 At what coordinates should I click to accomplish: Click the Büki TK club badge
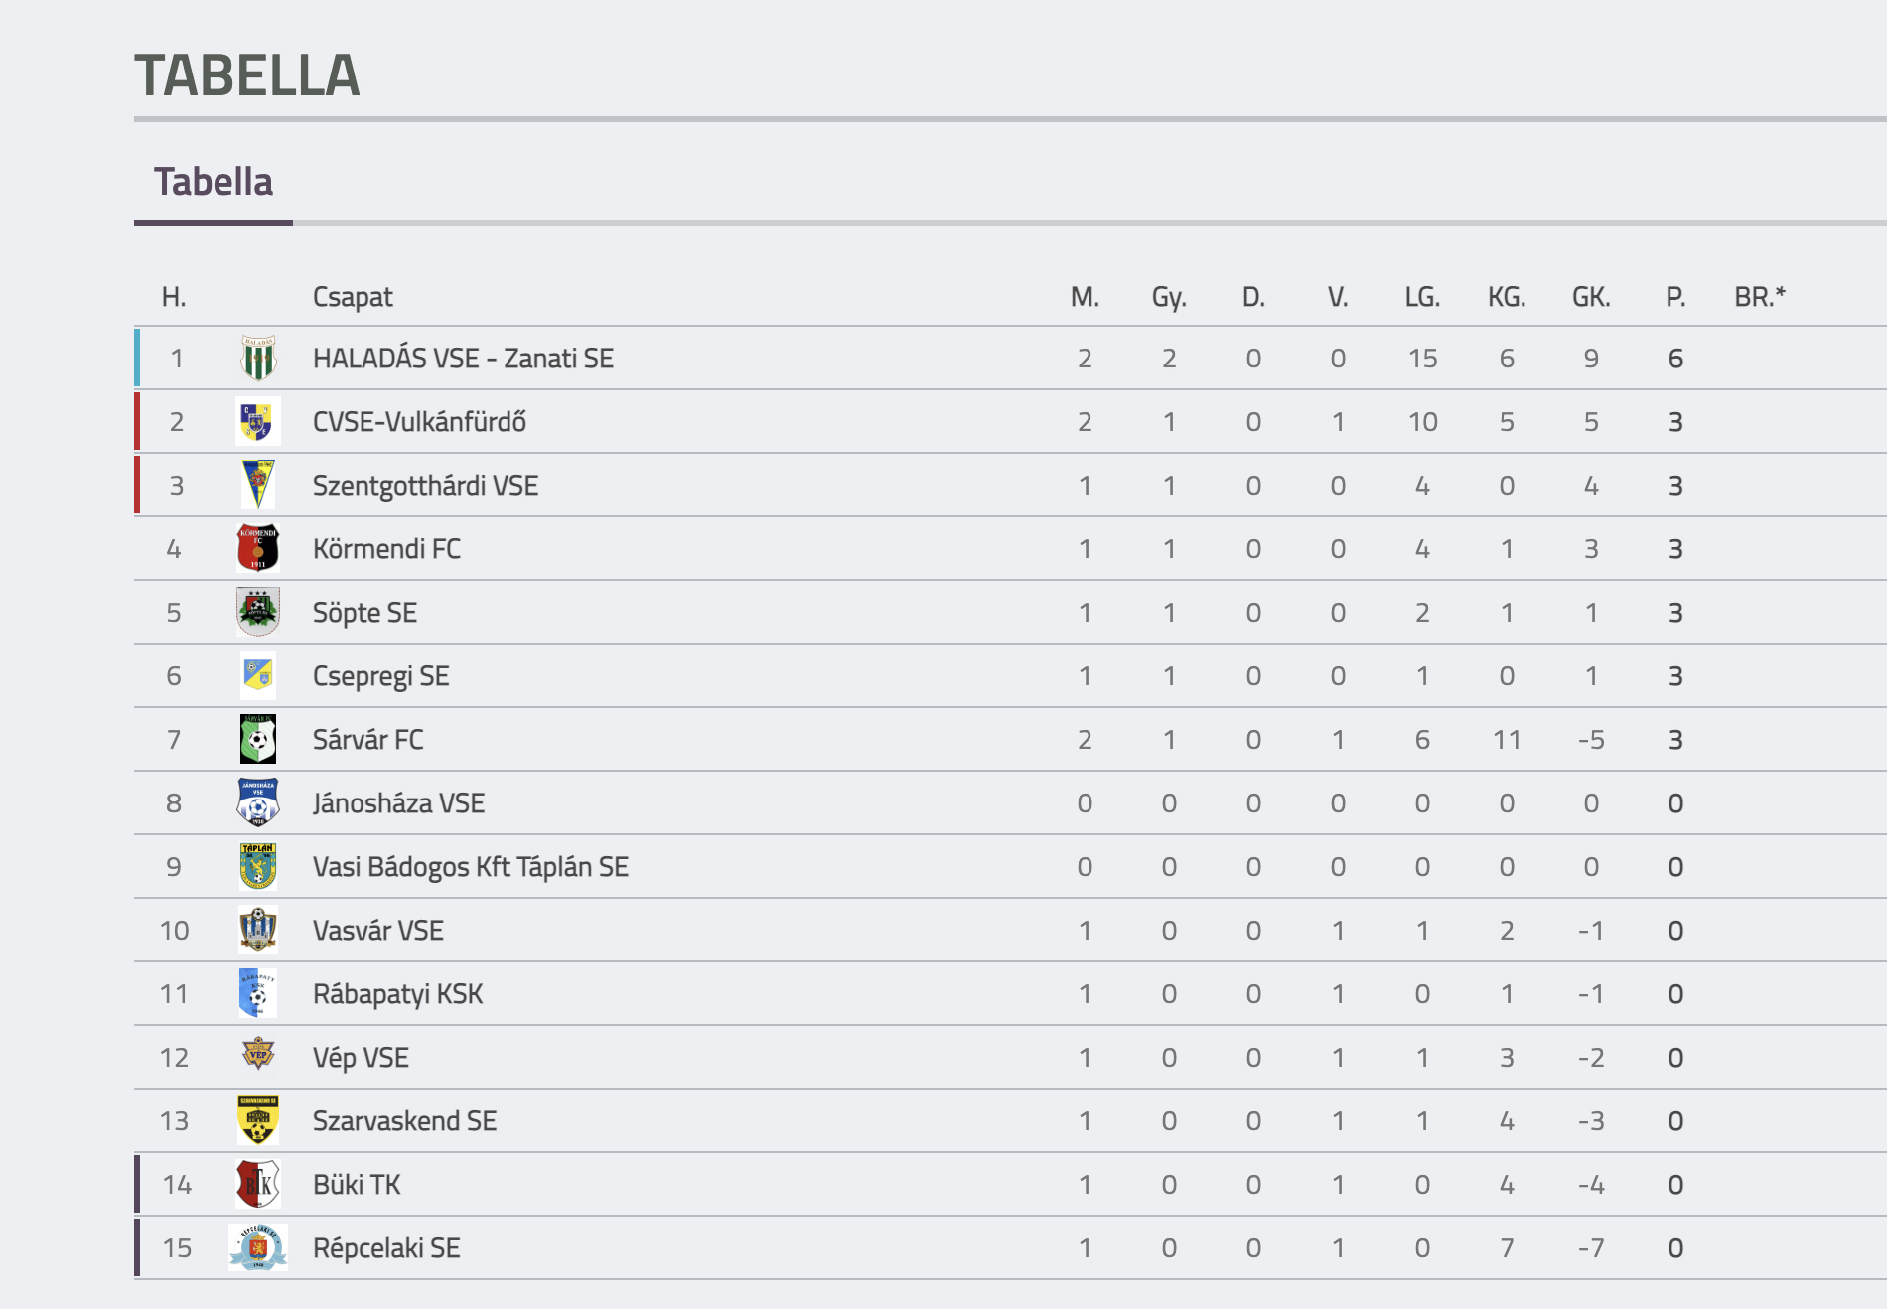pyautogui.click(x=258, y=1185)
